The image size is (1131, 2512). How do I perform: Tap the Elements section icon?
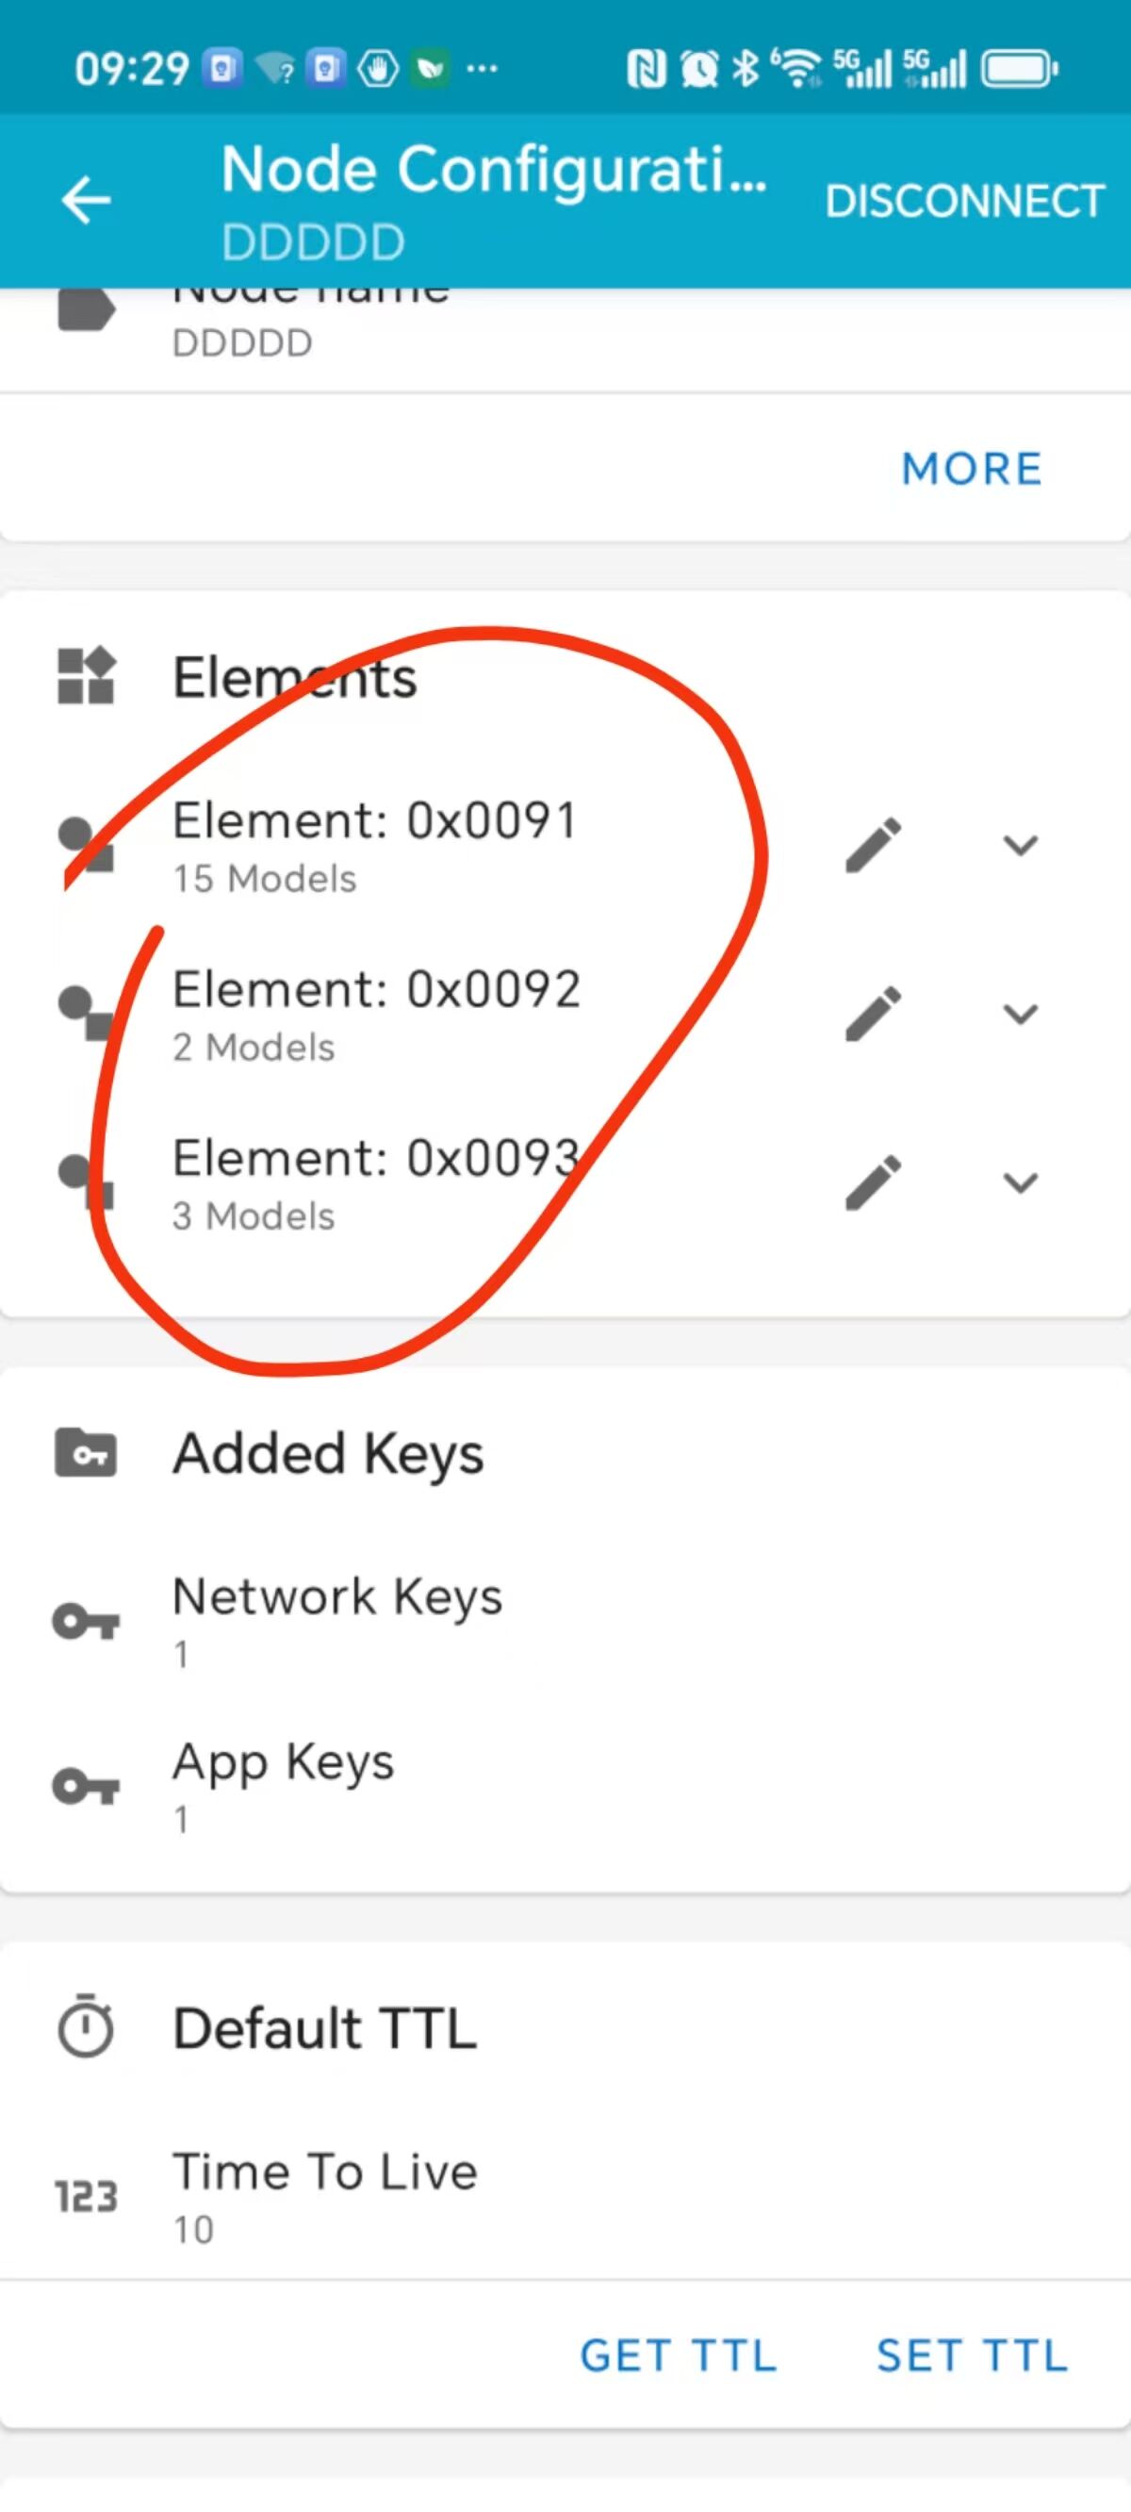tap(87, 677)
